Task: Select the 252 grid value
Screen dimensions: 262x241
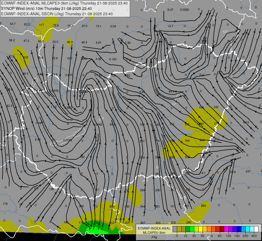Action: coord(187,157)
